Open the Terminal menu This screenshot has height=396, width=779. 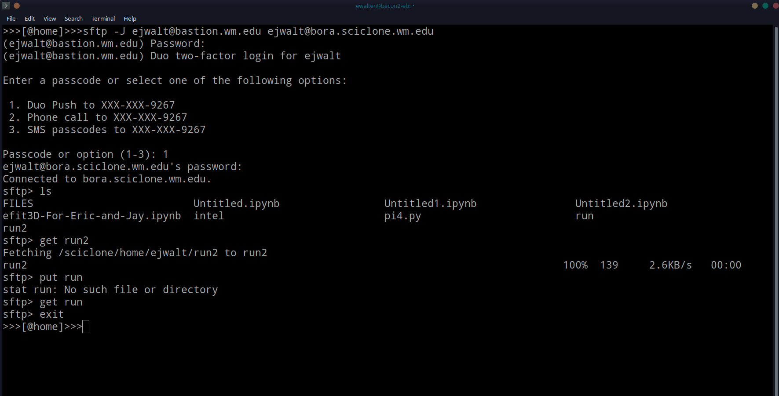pyautogui.click(x=103, y=18)
